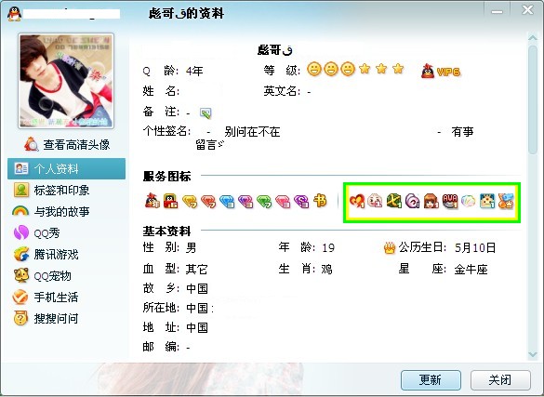Click the remark edit pencil icon
544x397 pixels.
pyautogui.click(x=206, y=112)
